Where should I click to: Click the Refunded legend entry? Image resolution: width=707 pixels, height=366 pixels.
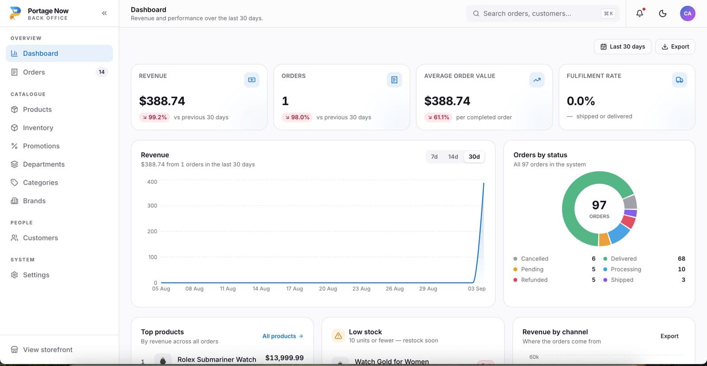(555, 280)
